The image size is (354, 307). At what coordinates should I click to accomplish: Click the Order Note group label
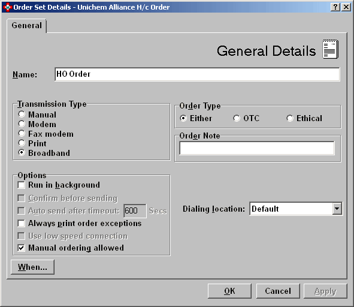coord(199,136)
